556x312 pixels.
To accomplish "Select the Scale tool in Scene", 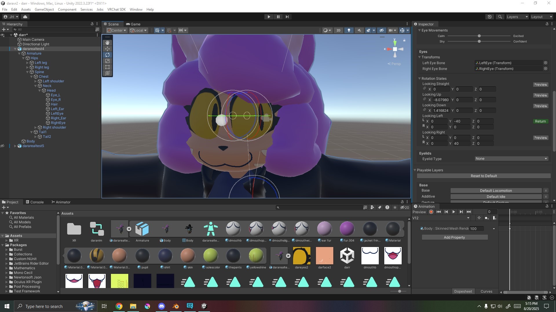I will click(x=107, y=61).
